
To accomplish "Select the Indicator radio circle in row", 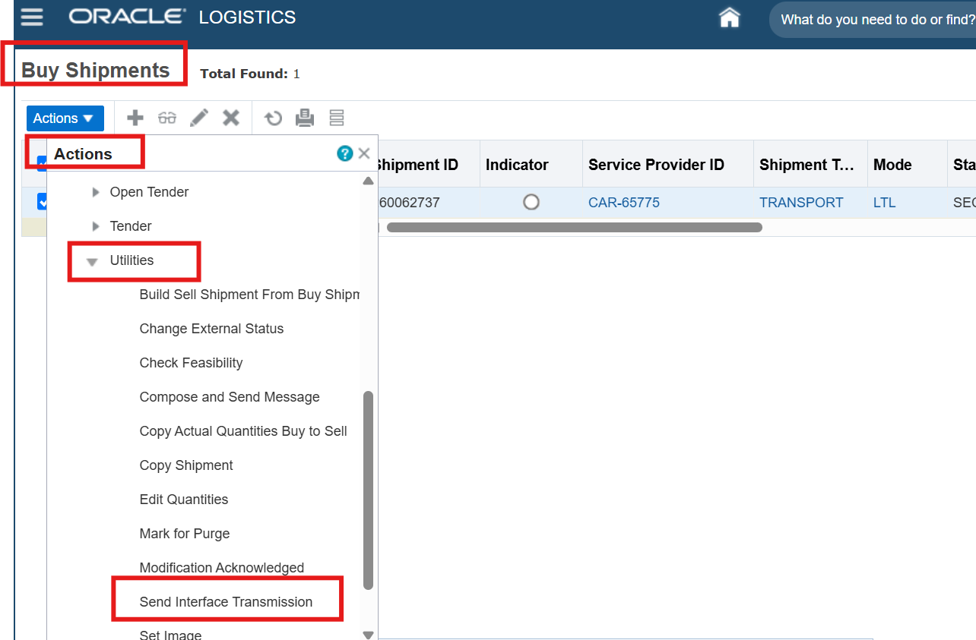I will pos(531,203).
